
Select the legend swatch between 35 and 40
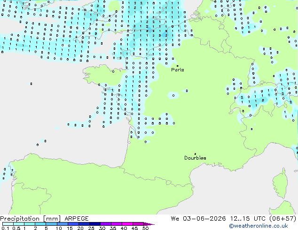click(x=116, y=224)
